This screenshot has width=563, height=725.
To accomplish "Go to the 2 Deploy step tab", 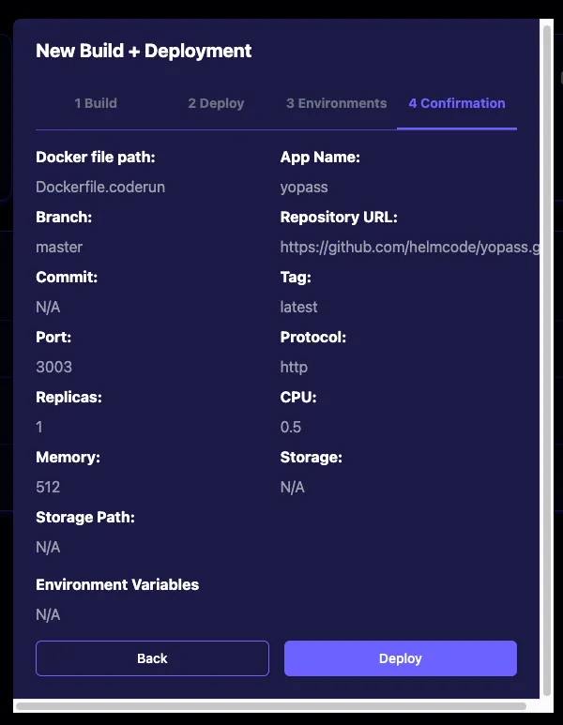I will tap(216, 103).
